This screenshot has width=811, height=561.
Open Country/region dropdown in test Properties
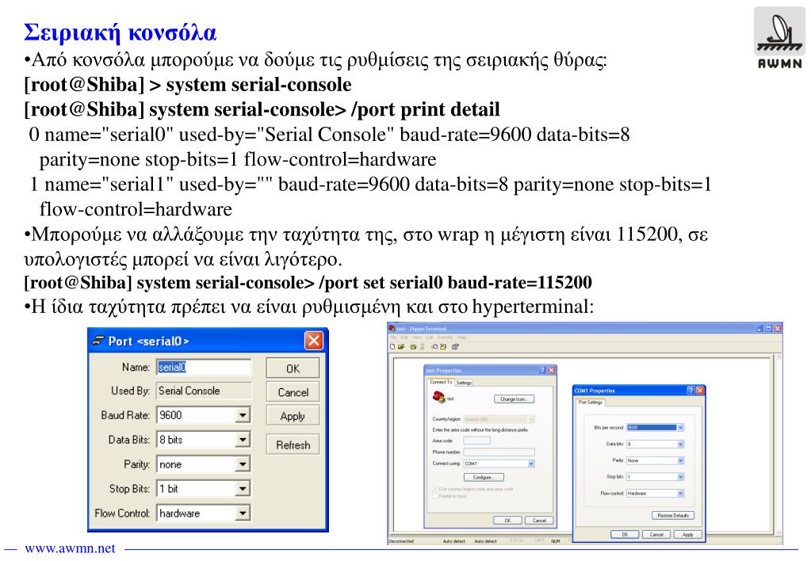(530, 419)
